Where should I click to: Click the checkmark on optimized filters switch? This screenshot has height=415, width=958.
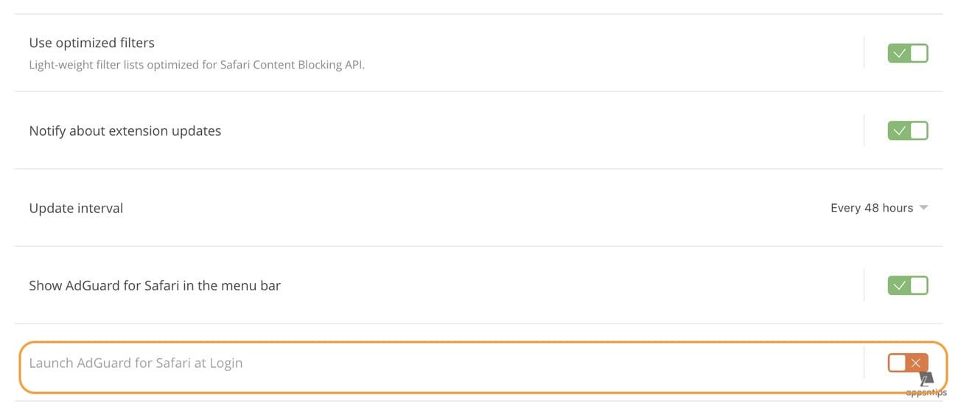click(899, 53)
